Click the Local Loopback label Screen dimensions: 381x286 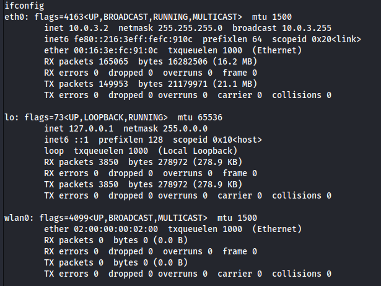tap(198, 151)
